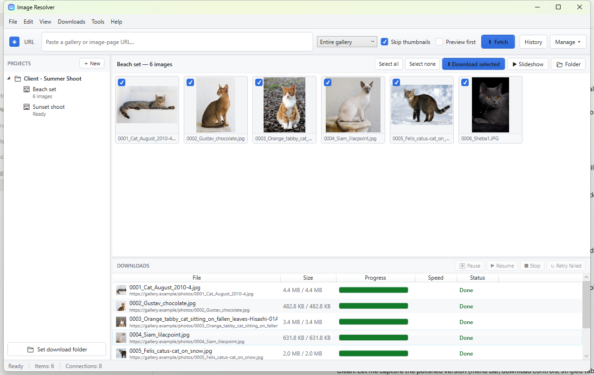Resume the paused downloads

click(502, 266)
